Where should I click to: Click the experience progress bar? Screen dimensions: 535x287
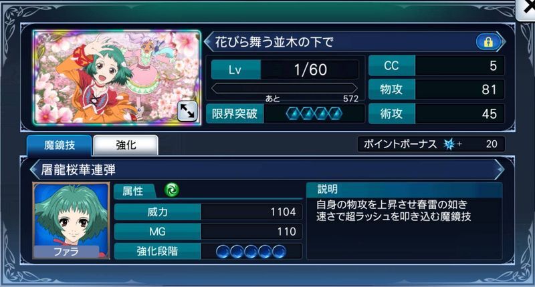click(x=284, y=89)
